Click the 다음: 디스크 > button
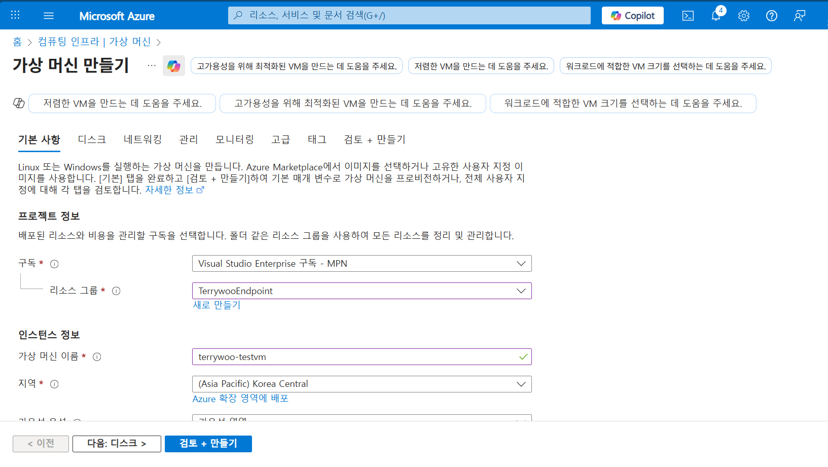Image resolution: width=828 pixels, height=467 pixels. point(117,444)
